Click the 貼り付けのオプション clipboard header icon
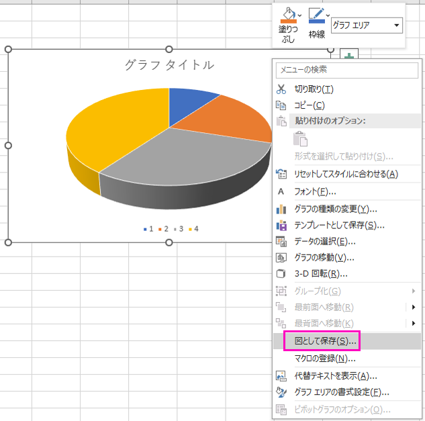The image size is (425, 421). (281, 121)
